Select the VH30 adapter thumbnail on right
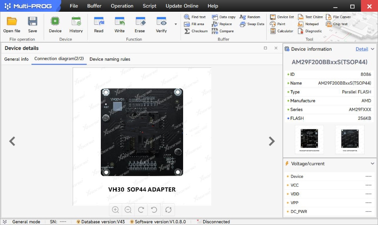 [x=350, y=140]
